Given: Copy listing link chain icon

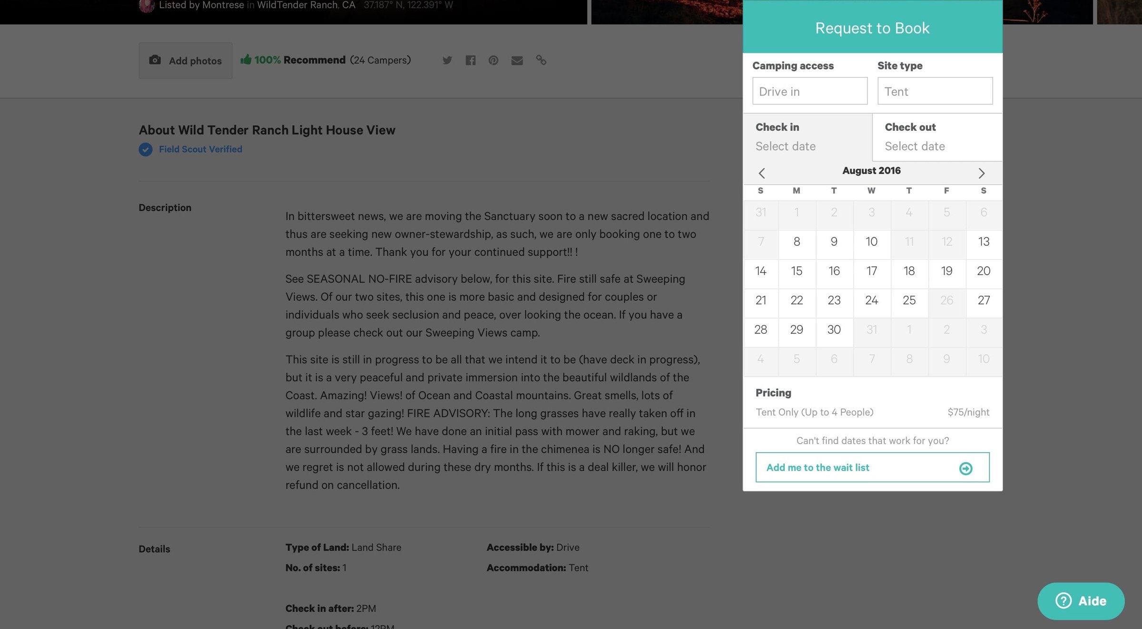Looking at the screenshot, I should click(x=541, y=60).
